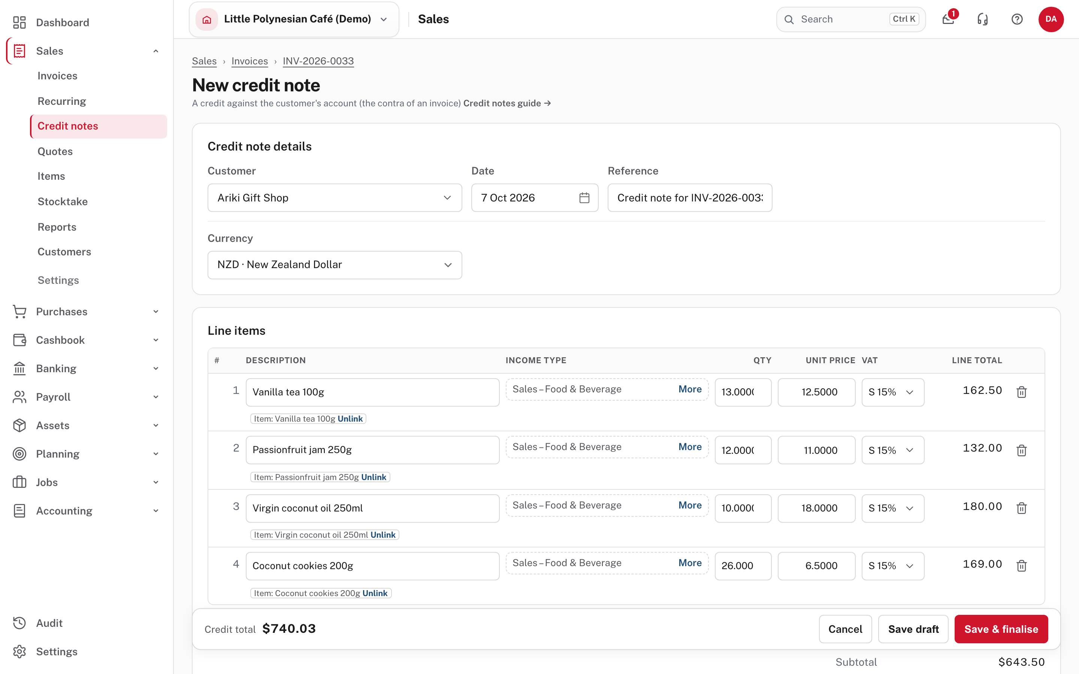This screenshot has width=1079, height=674.
Task: Open the DA user avatar menu
Action: point(1051,19)
